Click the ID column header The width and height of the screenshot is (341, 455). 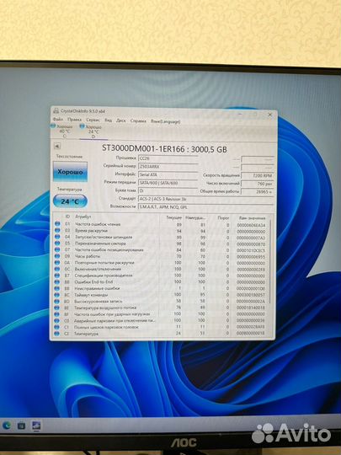coord(67,217)
